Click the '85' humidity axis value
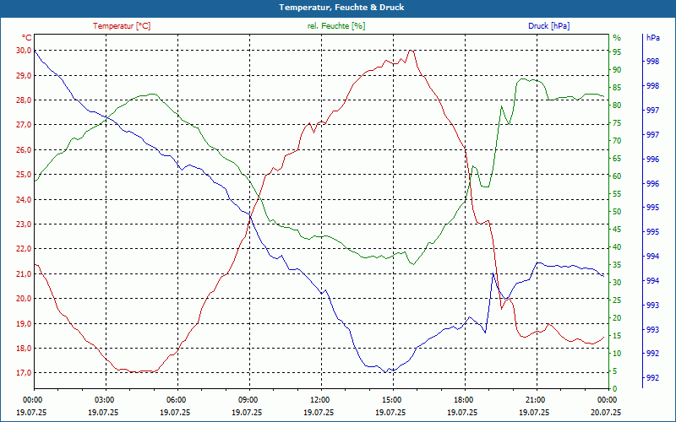Viewport: 676px width, 422px height. click(x=617, y=88)
